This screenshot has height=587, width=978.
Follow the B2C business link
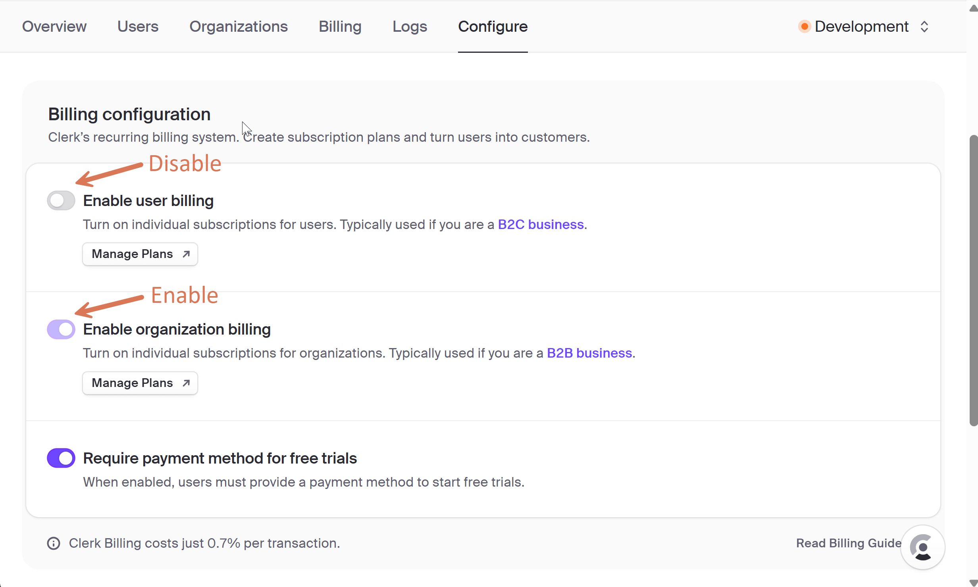(541, 225)
